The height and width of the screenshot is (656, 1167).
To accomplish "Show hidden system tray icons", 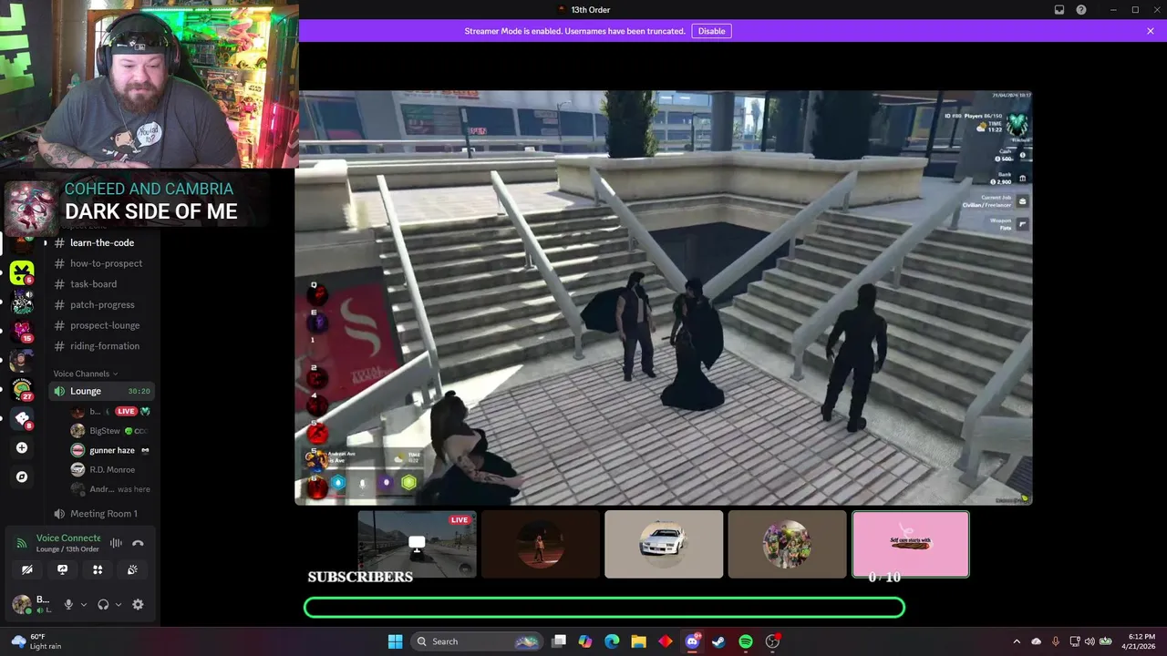I will pyautogui.click(x=1017, y=641).
